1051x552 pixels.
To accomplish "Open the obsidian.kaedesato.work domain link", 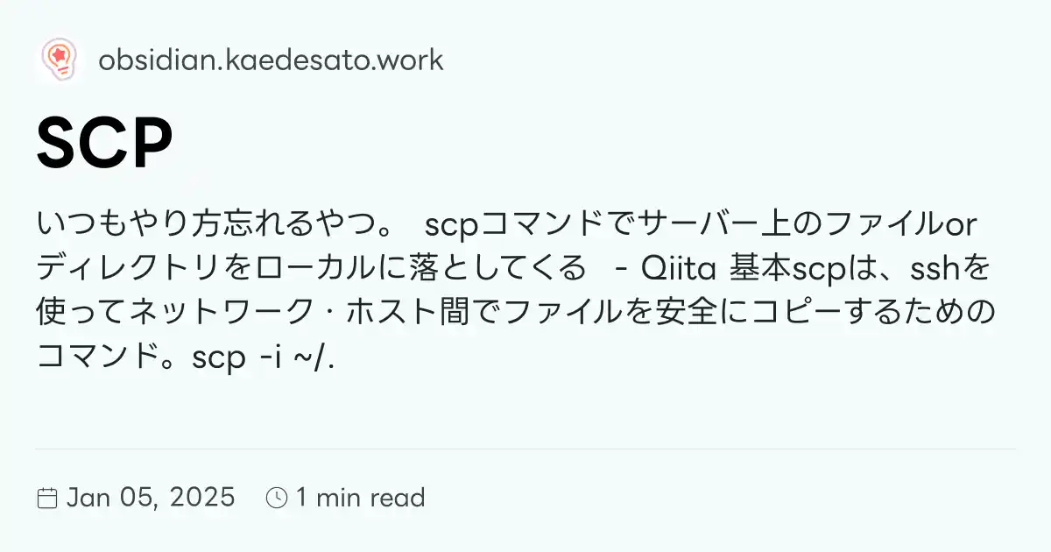I will 271,60.
